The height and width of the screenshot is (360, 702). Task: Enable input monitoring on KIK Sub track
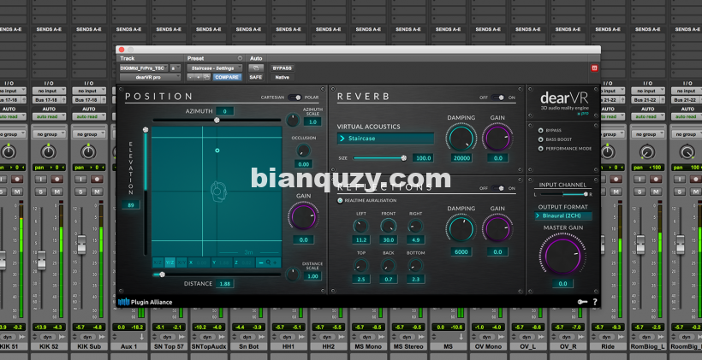pyautogui.click(x=81, y=179)
